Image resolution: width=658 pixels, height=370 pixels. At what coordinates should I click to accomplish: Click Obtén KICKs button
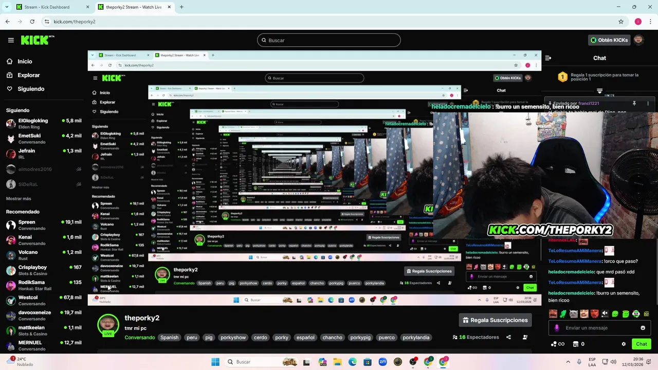609,40
